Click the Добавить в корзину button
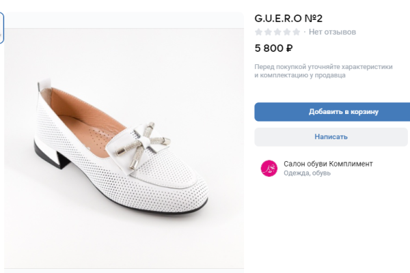Viewport: 410px width, 273px height. [x=333, y=112]
